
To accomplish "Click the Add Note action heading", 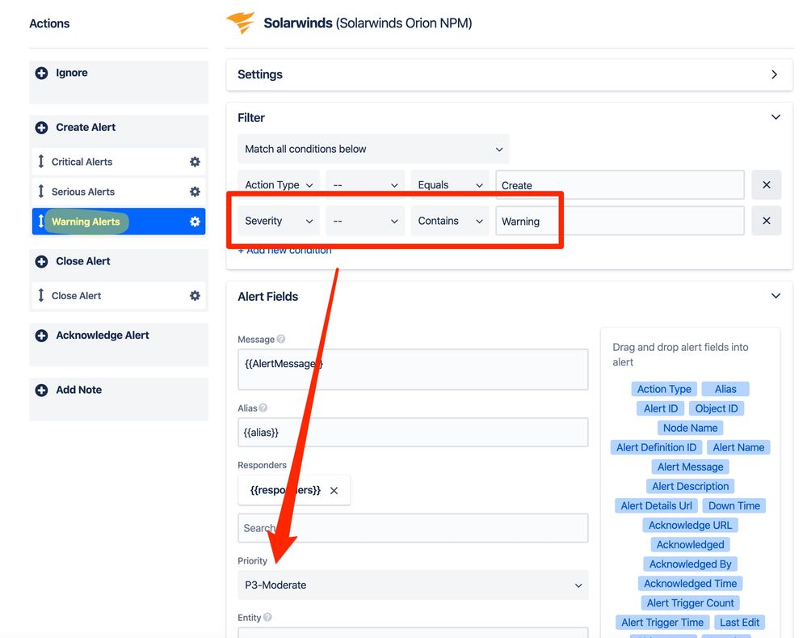I will (78, 390).
